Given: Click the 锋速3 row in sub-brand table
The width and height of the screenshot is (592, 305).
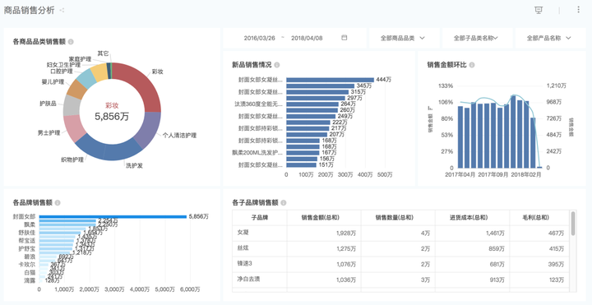Looking at the screenshot, I should point(400,264).
